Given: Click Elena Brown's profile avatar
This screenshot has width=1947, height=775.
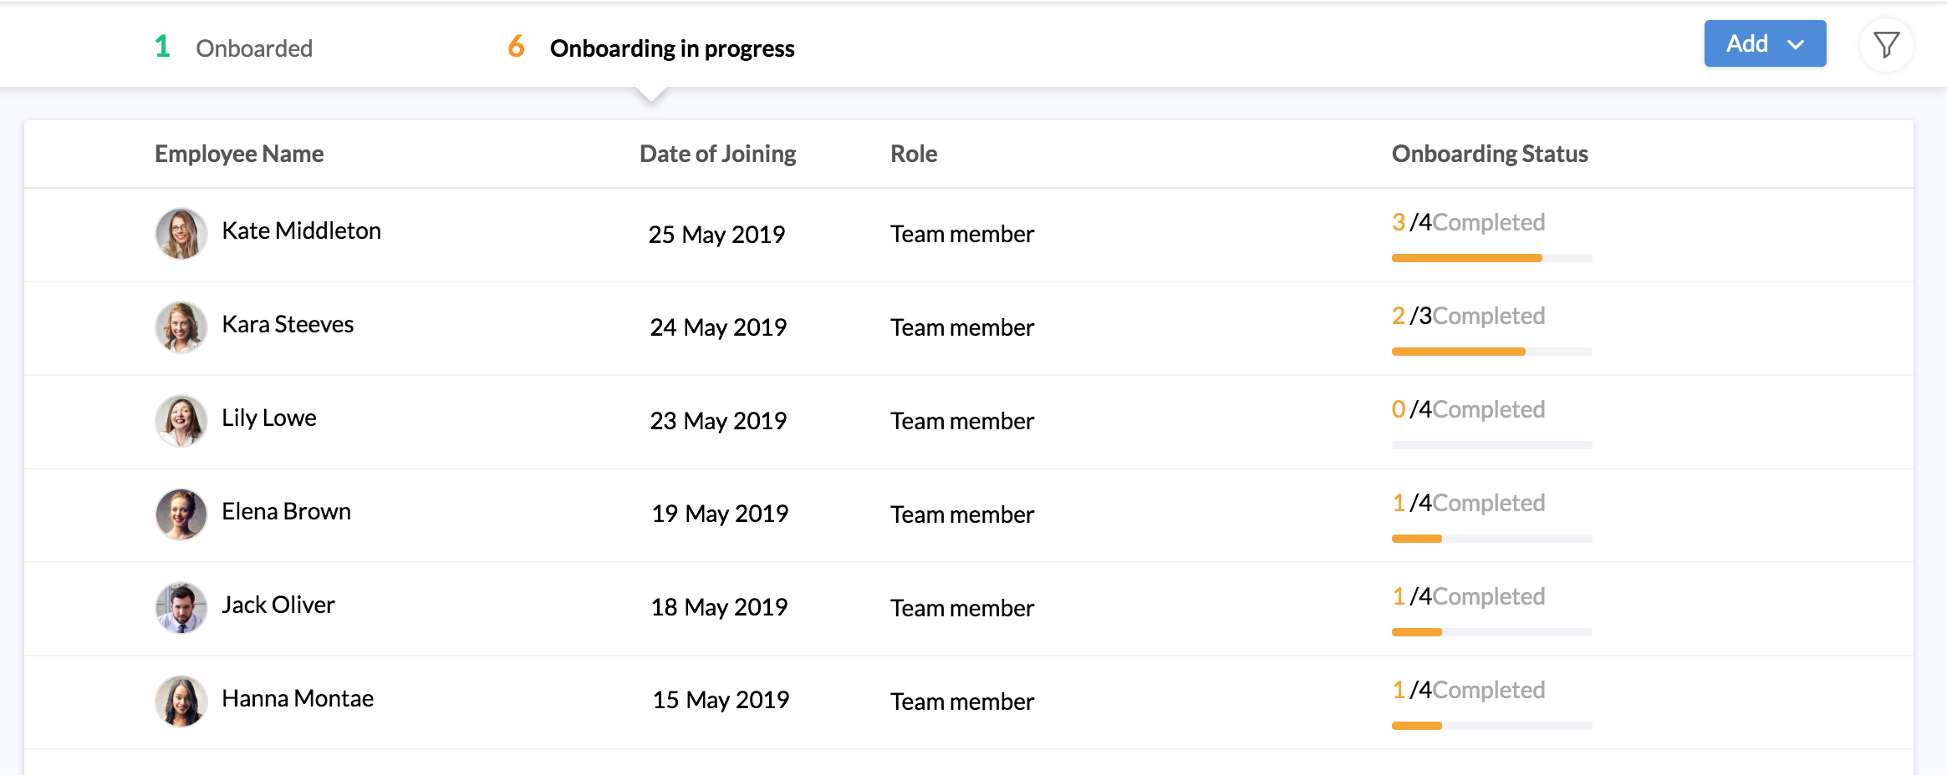Looking at the screenshot, I should pos(181,514).
